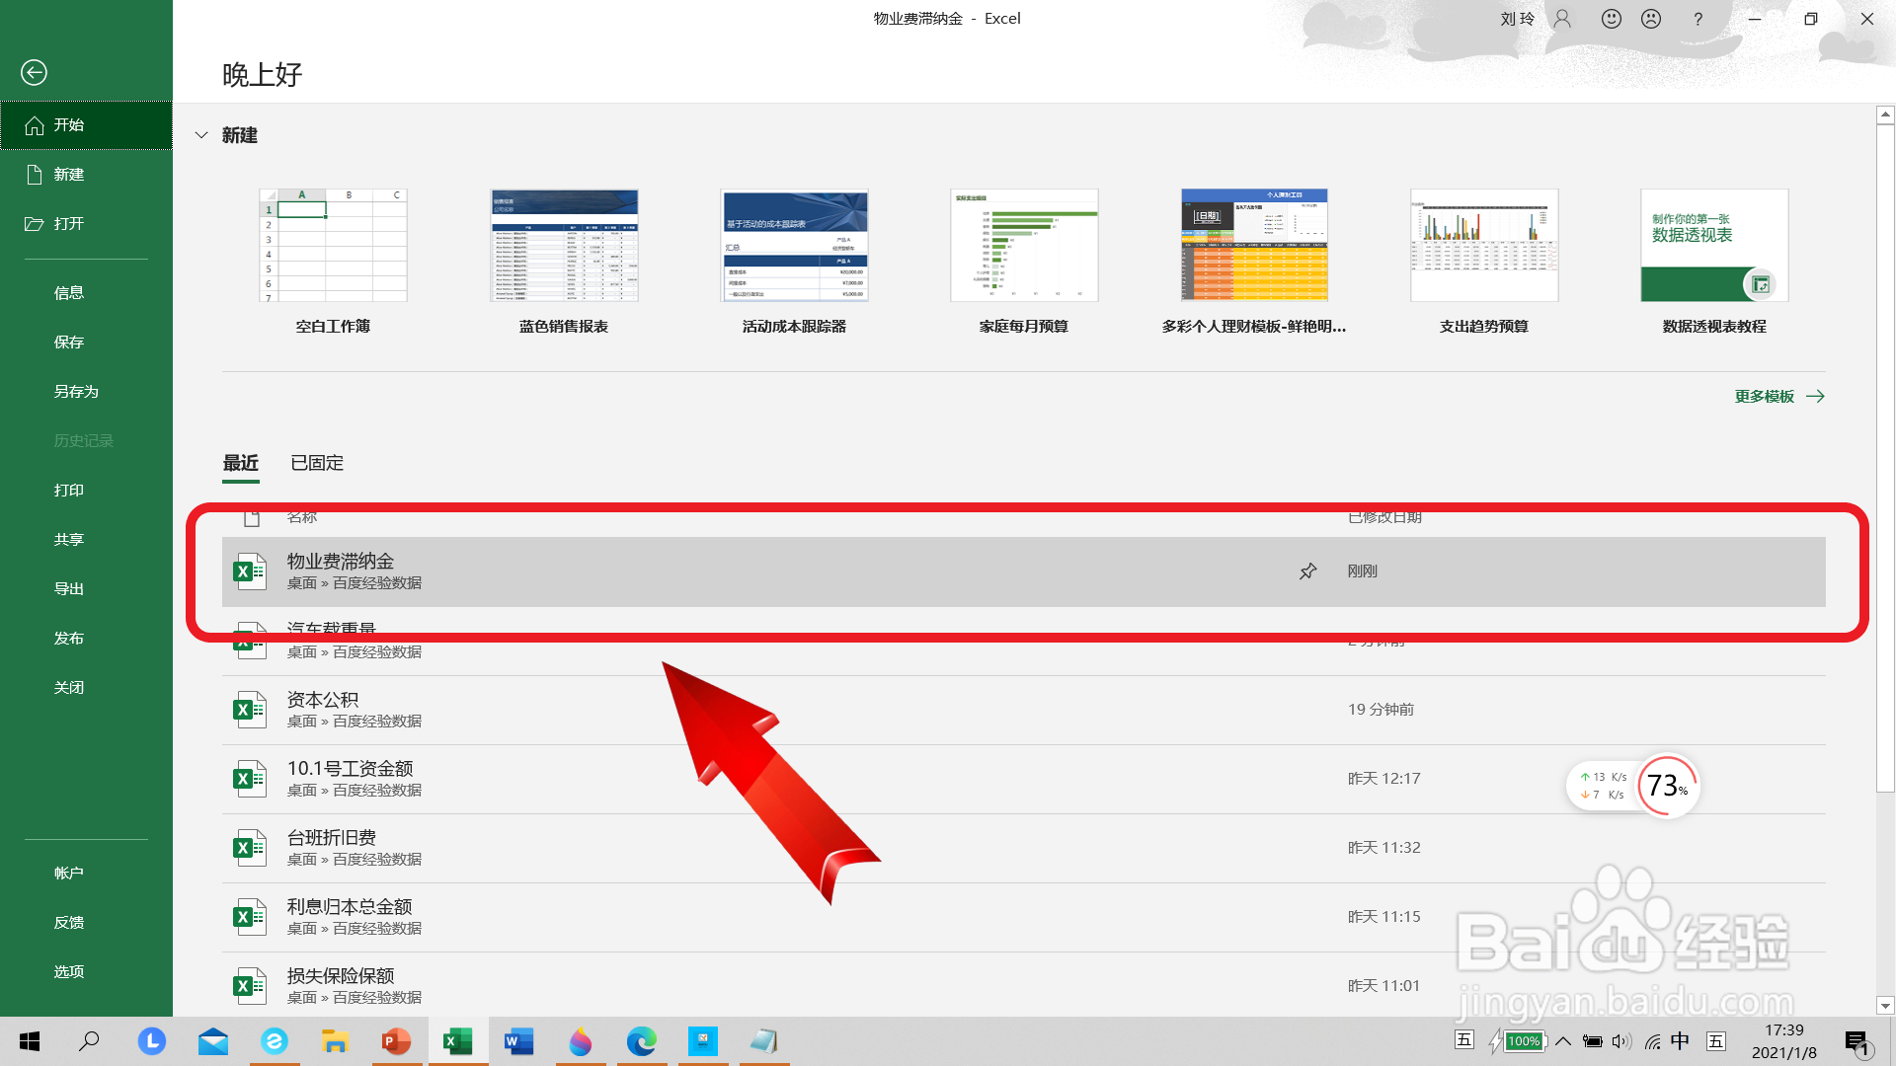Create a 空白工作簿
1896x1066 pixels.
coord(333,262)
